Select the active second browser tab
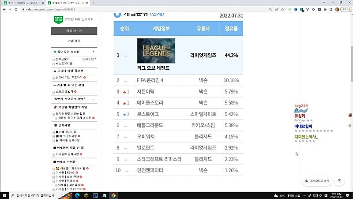Viewport: 353px width, 199px height. 68,3
